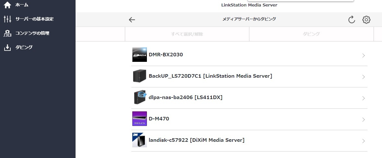Click the DIGA device thumbnail
Image resolution: width=382 pixels, height=158 pixels.
[x=139, y=55]
